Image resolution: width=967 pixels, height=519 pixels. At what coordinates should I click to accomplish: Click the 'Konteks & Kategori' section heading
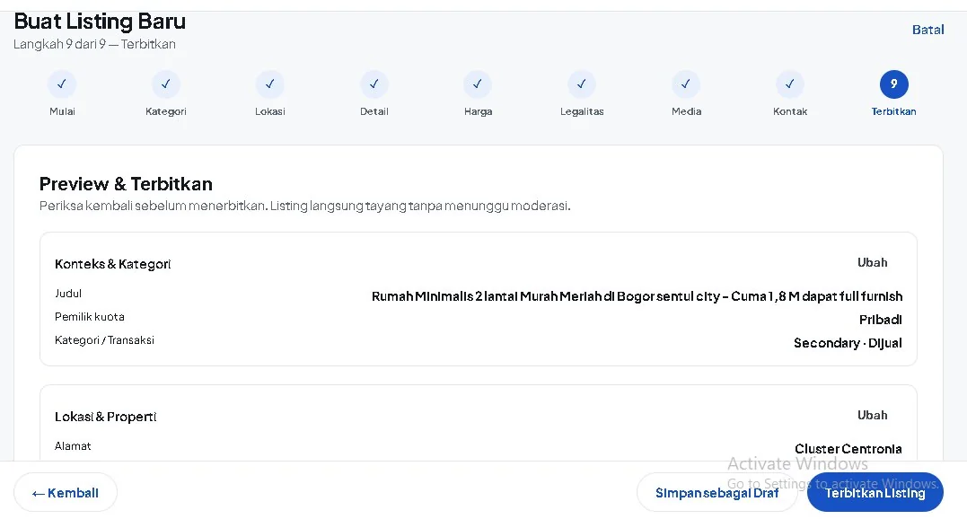pos(113,264)
